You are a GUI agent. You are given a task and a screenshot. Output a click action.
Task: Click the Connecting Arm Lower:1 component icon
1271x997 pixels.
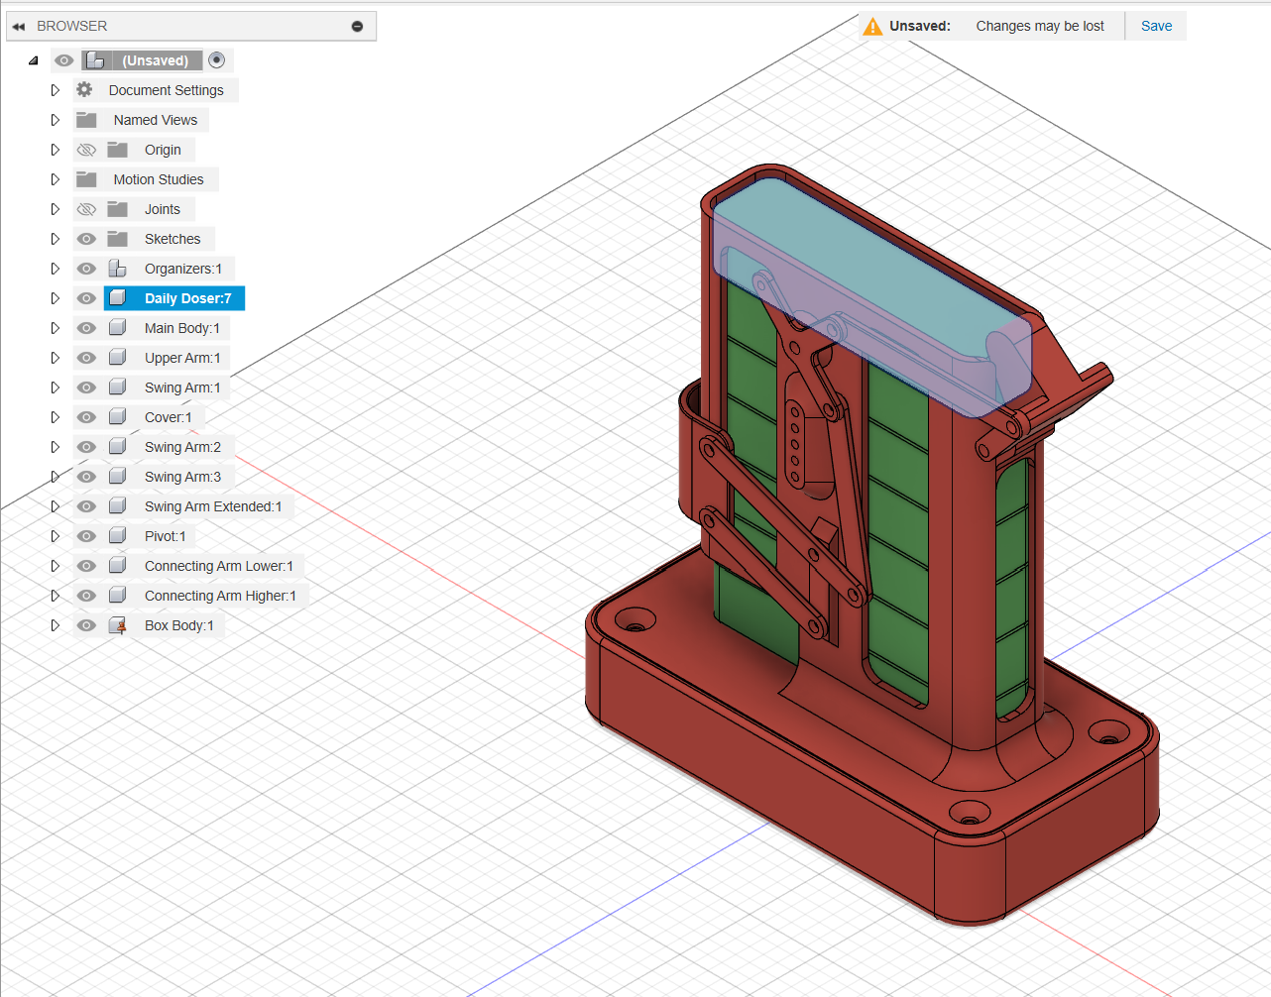tap(117, 566)
